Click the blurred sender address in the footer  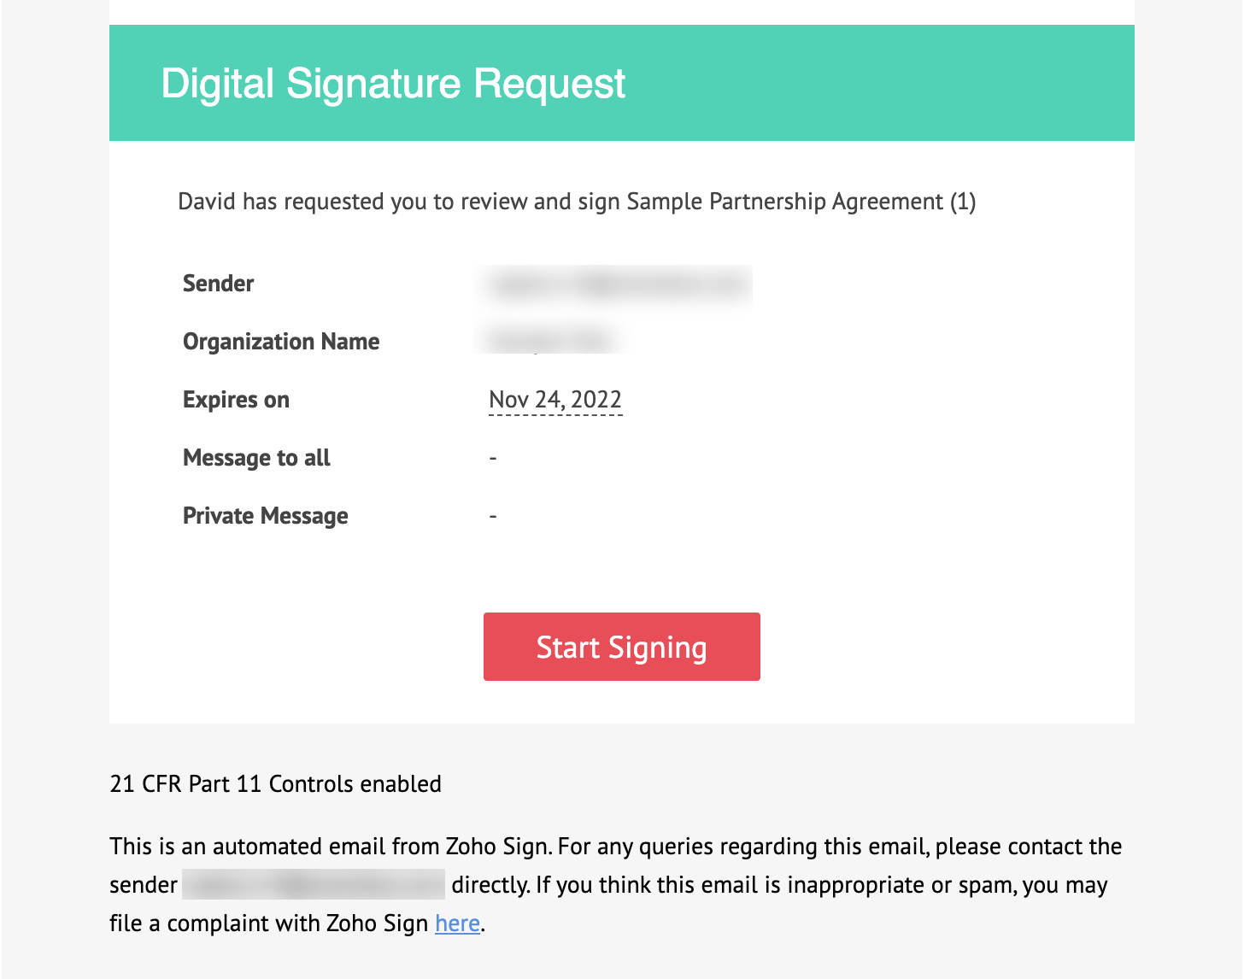[314, 885]
